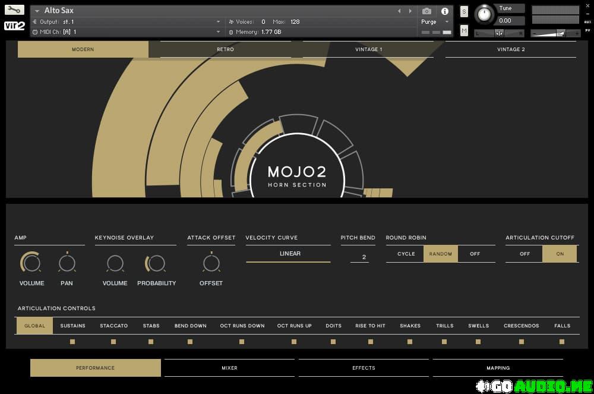
Task: Select STACCATO articulation
Action: (x=113, y=326)
